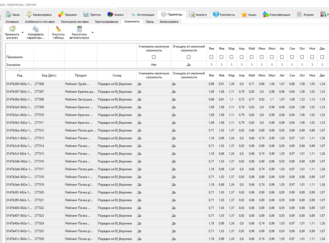This screenshot has width=329, height=243.
Task: Expand Рассчитать автоматически dropdown arrow
Action: click(x=92, y=33)
